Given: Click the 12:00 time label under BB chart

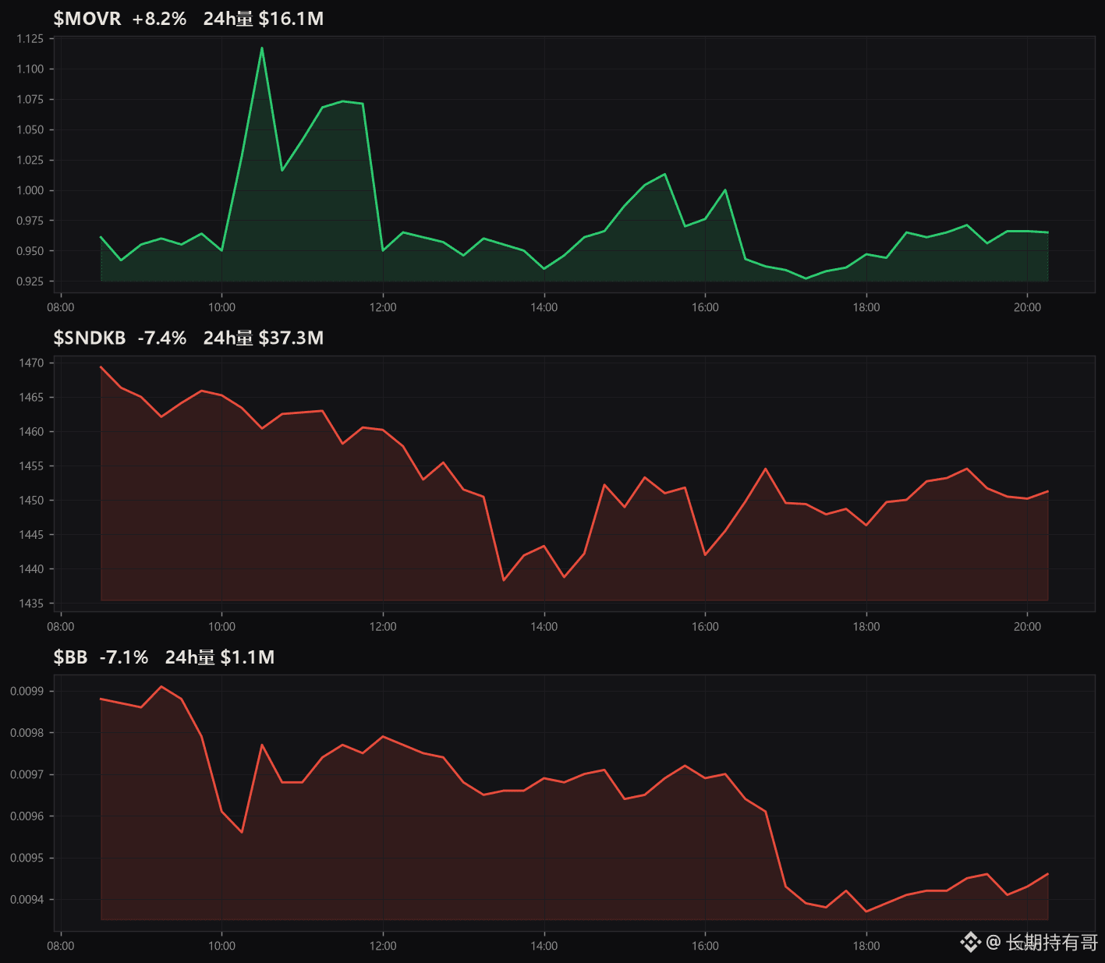Looking at the screenshot, I should [383, 946].
